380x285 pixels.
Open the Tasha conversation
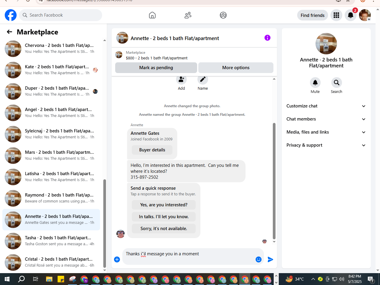(51, 241)
